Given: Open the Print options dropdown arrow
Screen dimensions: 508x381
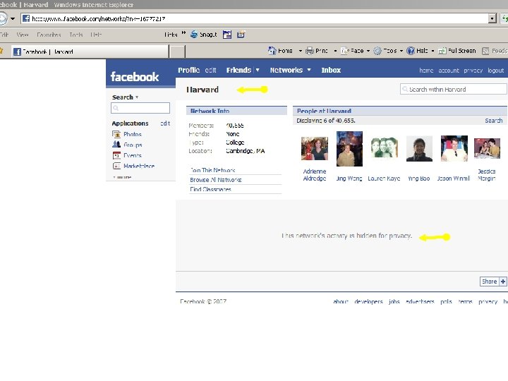Looking at the screenshot, I should 335,51.
